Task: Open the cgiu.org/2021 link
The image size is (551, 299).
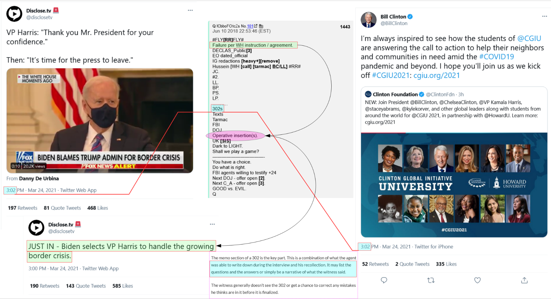Action: point(437,75)
